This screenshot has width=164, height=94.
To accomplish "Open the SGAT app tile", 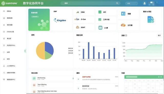I will tap(84, 27).
